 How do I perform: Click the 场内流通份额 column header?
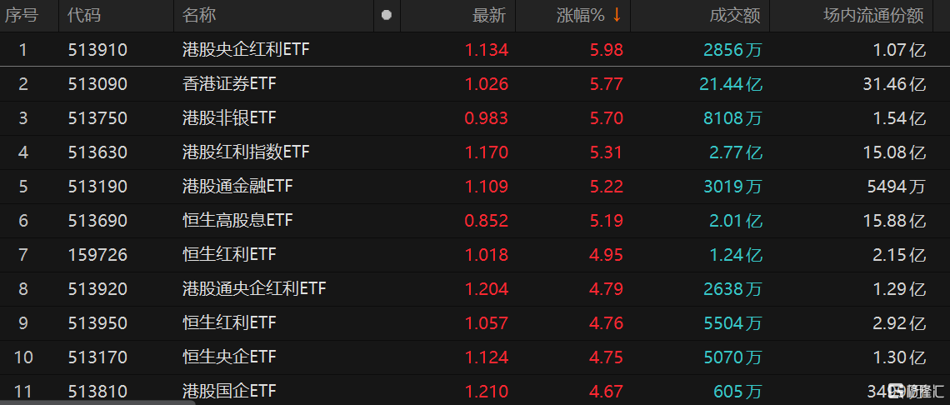click(873, 15)
